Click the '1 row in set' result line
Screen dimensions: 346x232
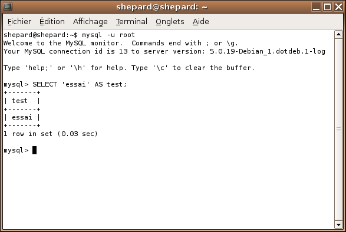[x=51, y=134]
